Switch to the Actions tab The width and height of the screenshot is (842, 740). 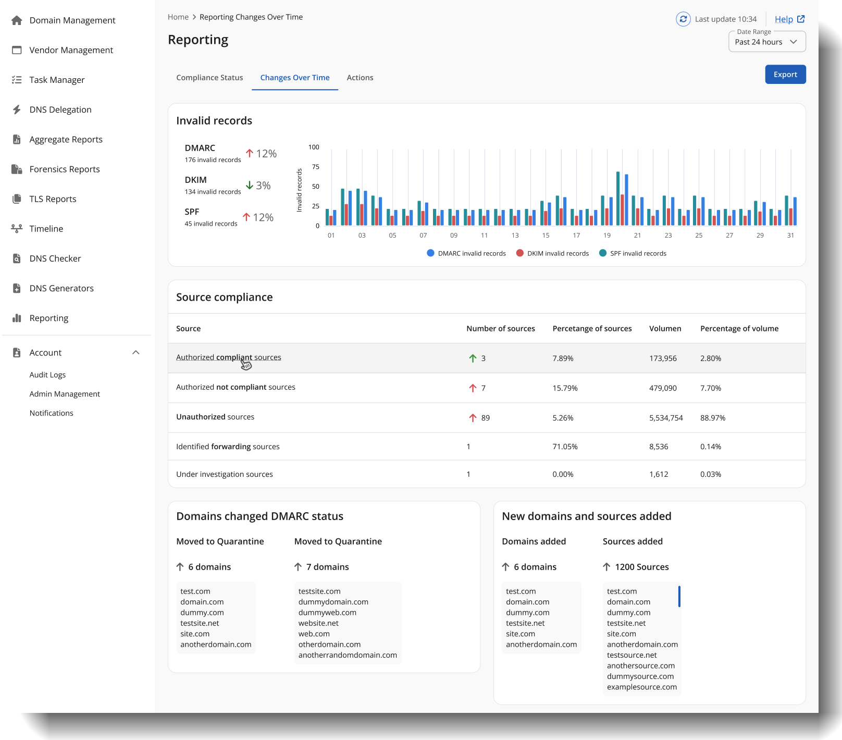pos(360,78)
